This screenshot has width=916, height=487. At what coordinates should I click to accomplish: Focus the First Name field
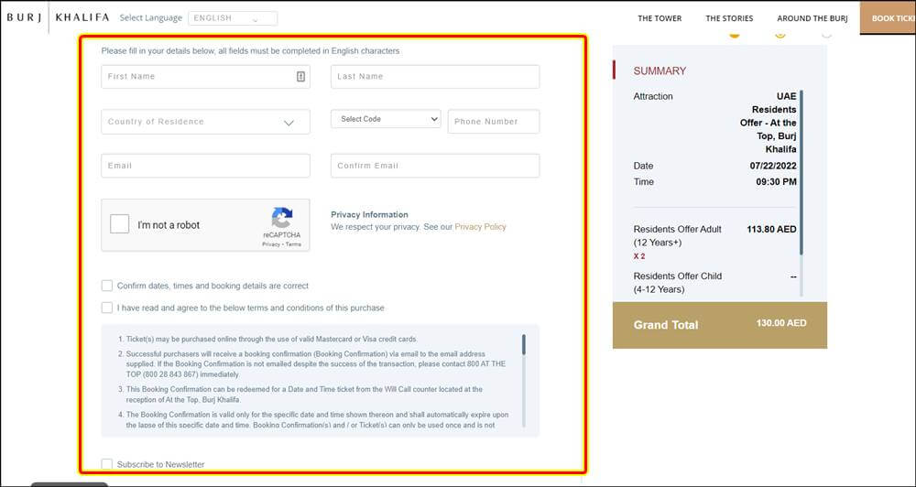pyautogui.click(x=205, y=77)
